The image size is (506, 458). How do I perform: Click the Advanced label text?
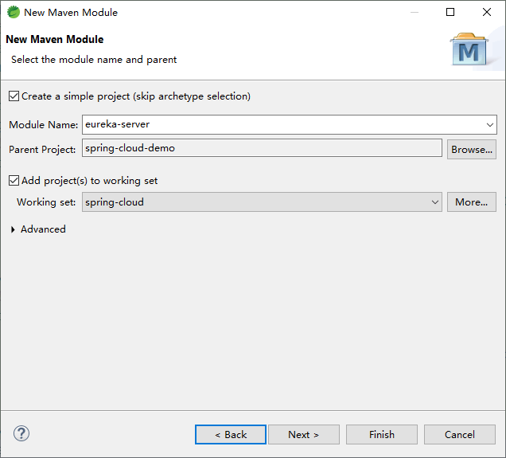[43, 229]
